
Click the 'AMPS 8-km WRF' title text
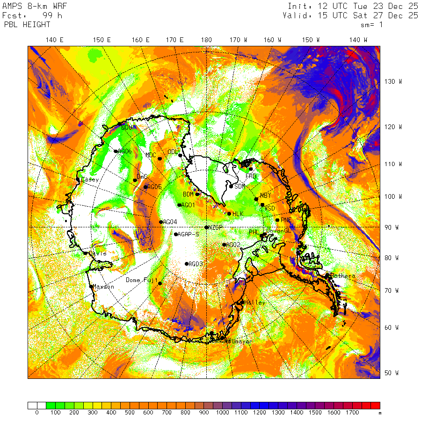point(35,6)
